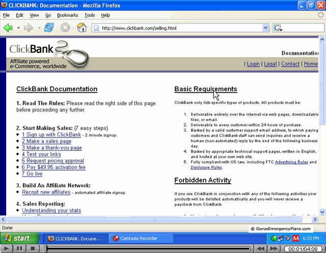Click the video player Stop button

pyautogui.click(x=33, y=248)
